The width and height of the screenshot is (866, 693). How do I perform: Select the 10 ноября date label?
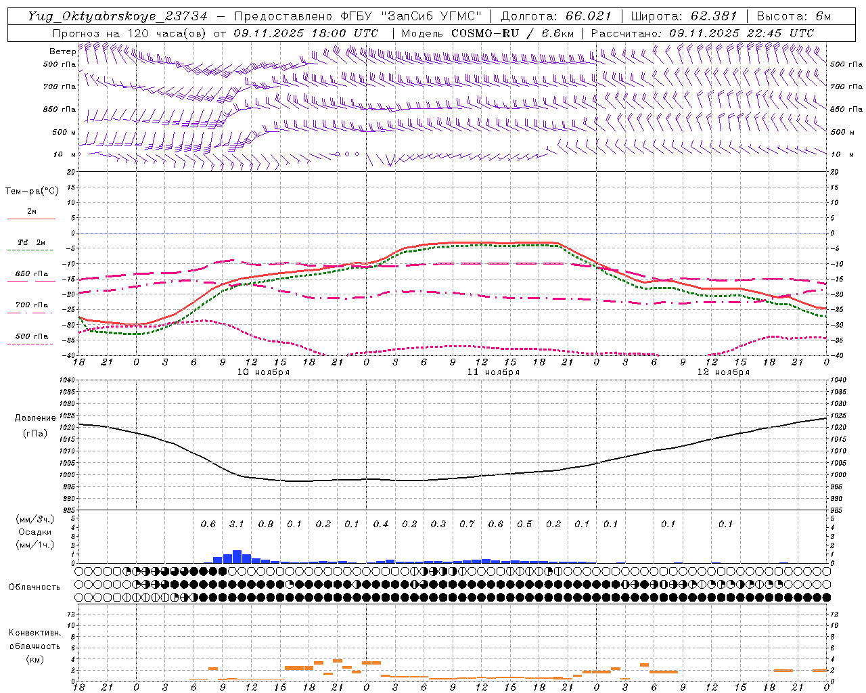tap(263, 372)
